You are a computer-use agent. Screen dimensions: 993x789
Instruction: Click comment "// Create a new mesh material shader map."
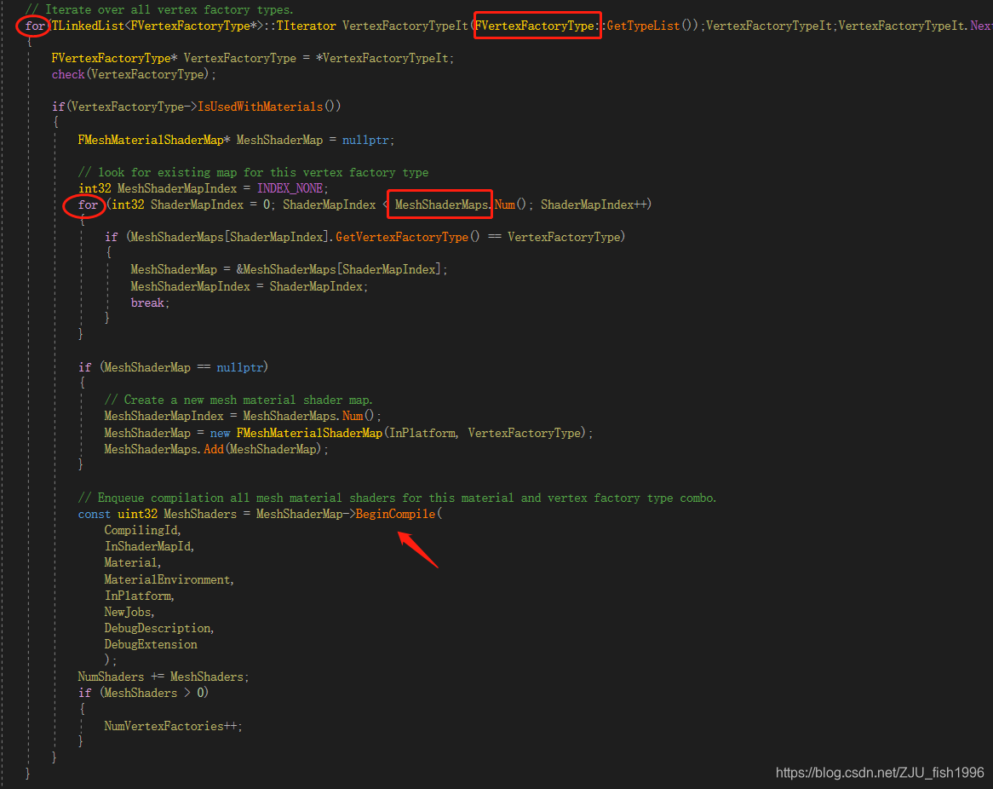238,400
